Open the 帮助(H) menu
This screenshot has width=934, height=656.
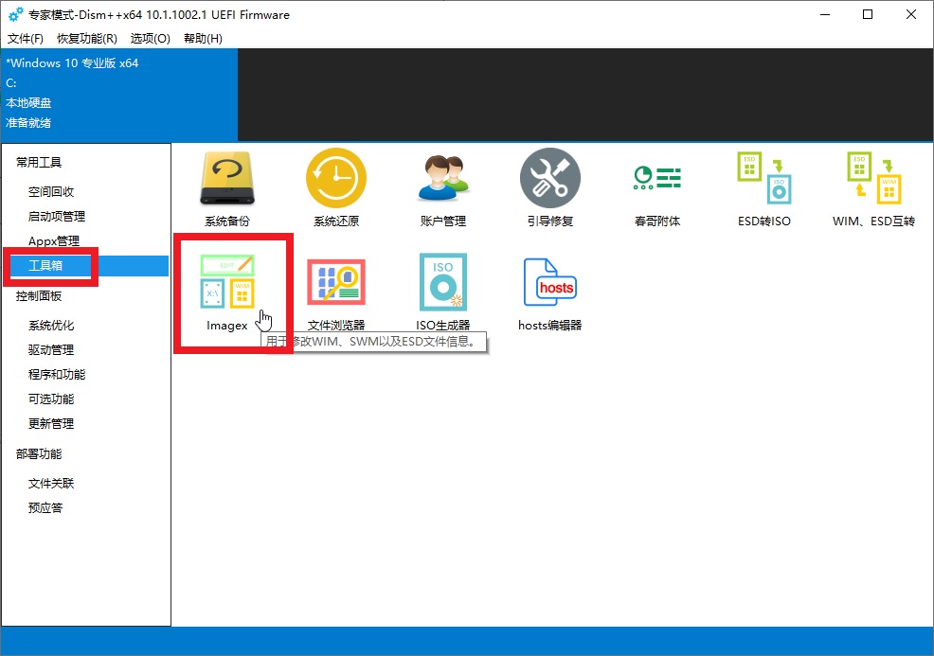pos(203,39)
